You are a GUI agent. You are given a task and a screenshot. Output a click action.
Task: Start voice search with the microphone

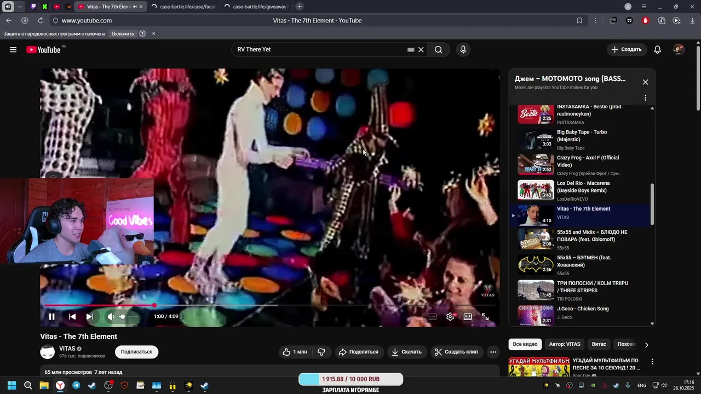(x=463, y=50)
